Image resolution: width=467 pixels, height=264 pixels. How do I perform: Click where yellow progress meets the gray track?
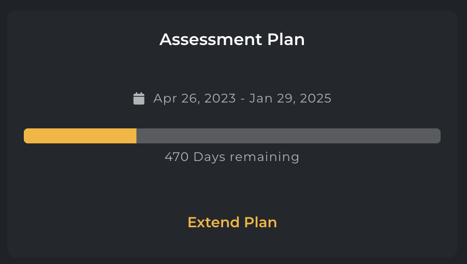(x=136, y=136)
